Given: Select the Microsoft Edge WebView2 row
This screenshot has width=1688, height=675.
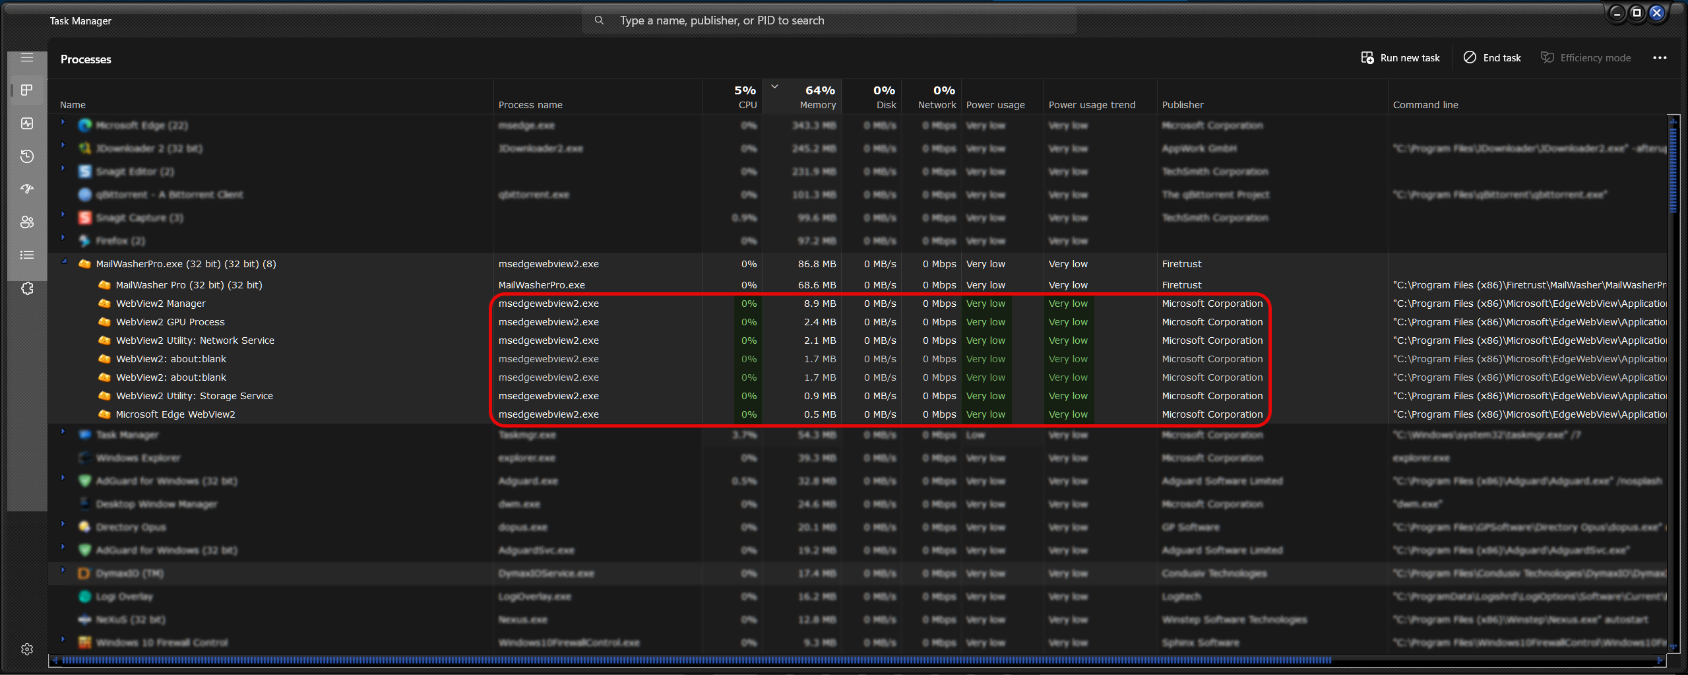Looking at the screenshot, I should pyautogui.click(x=858, y=414).
